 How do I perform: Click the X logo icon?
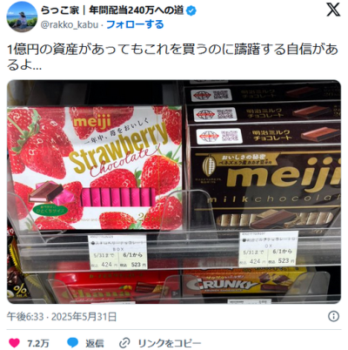tap(333, 10)
